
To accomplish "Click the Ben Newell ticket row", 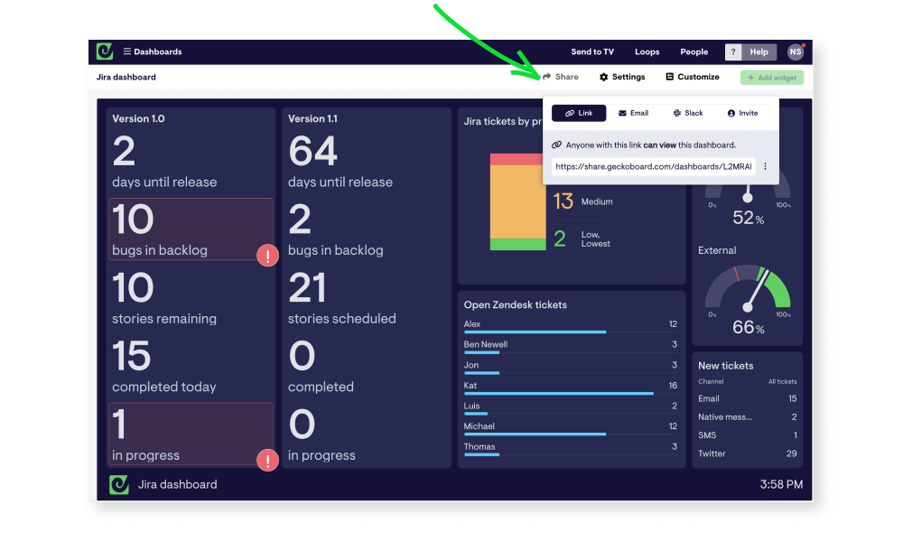I will (x=570, y=346).
